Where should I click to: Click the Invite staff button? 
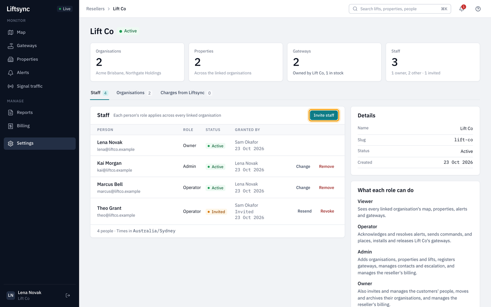click(324, 115)
